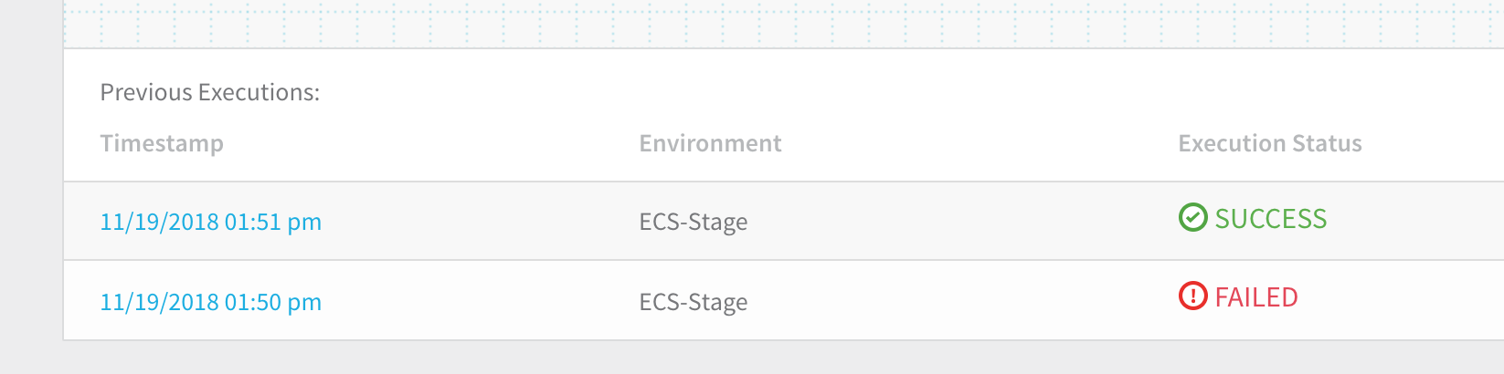Viewport: 1504px width, 374px height.
Task: Select the FAILED status text
Action: click(x=1255, y=297)
